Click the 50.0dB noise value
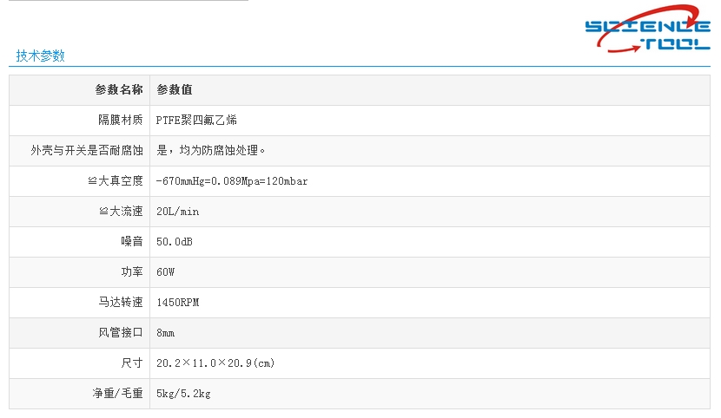The image size is (721, 418). (175, 242)
